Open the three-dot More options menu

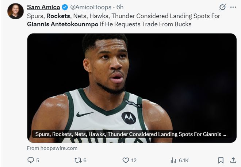(233, 7)
